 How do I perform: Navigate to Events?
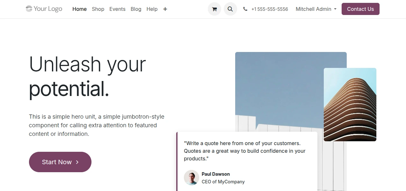(117, 9)
